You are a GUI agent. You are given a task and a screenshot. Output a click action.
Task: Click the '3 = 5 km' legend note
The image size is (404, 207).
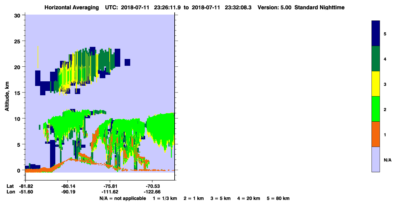click(221, 198)
